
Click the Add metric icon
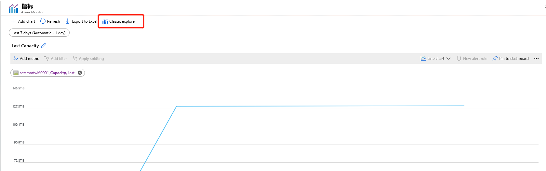pos(15,59)
